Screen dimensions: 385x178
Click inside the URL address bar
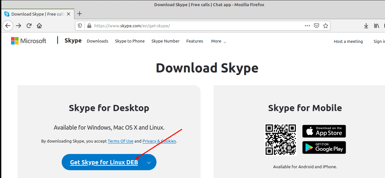(x=195, y=26)
